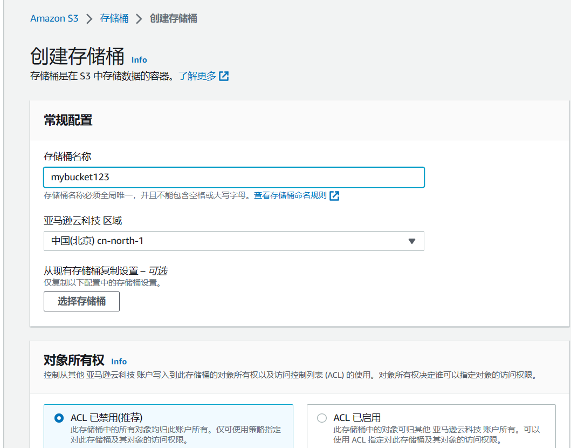Click the region dropdown arrow
This screenshot has height=448, width=571.
412,241
